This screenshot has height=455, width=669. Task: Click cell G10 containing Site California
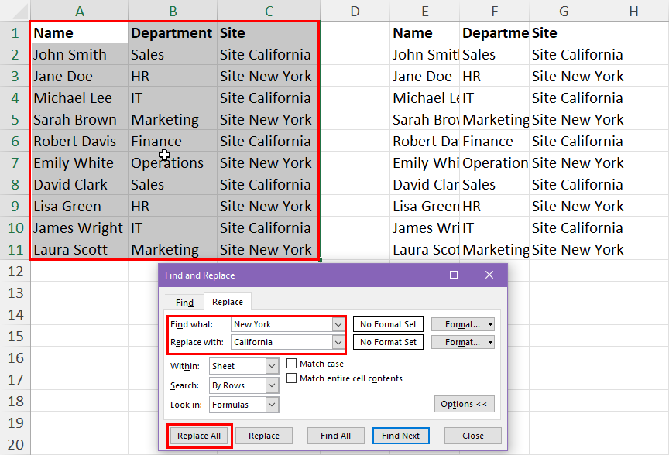click(564, 227)
